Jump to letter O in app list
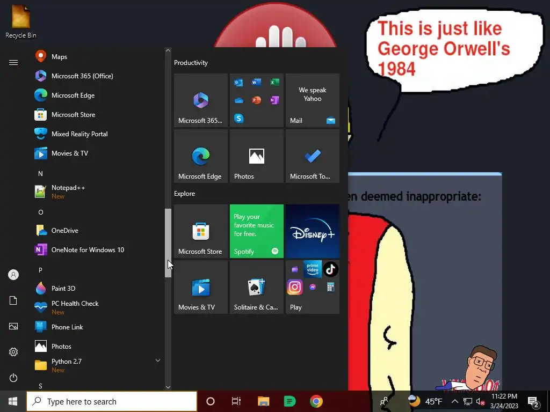The height and width of the screenshot is (412, 550). [x=41, y=212]
